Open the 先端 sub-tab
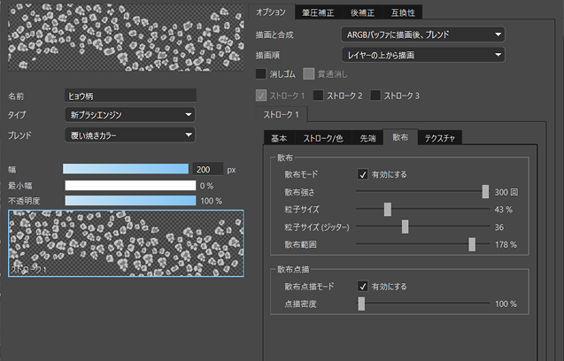The image size is (564, 361). coord(367,137)
